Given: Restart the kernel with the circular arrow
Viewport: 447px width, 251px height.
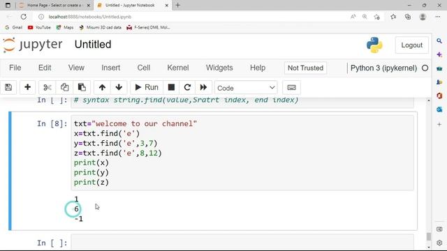Looking at the screenshot, I should tap(187, 87).
